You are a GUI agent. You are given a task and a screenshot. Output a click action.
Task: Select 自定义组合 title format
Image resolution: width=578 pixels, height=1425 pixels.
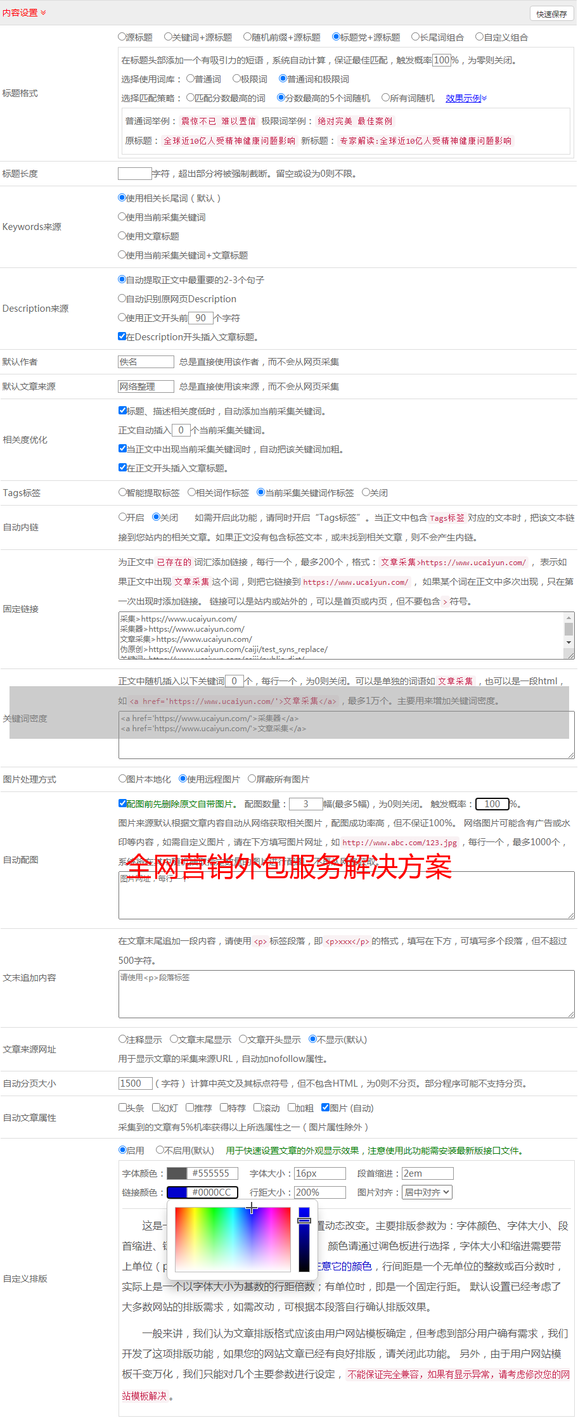[480, 37]
